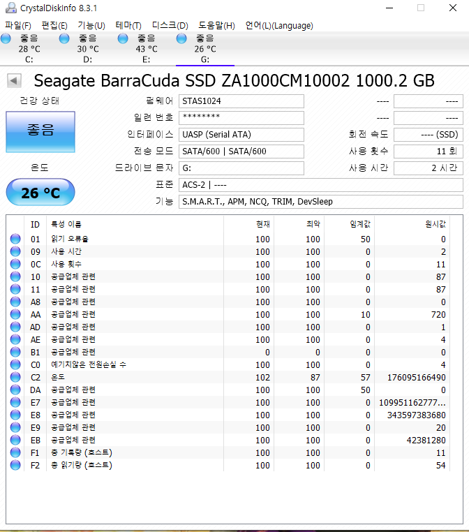Click status icon of attribute ID E9
Viewport: 469px width, 532px height.
coord(15,427)
